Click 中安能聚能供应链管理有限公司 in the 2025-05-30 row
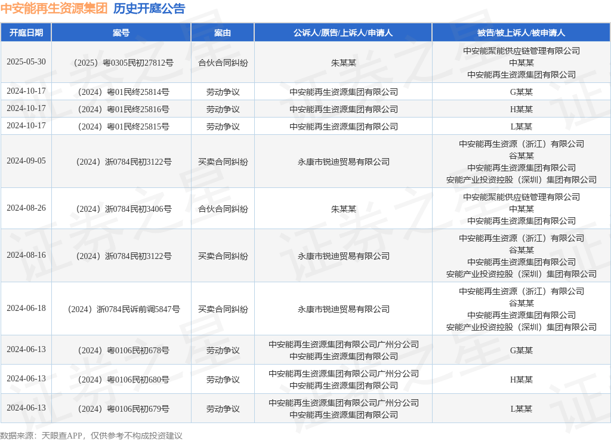 click(x=521, y=51)
